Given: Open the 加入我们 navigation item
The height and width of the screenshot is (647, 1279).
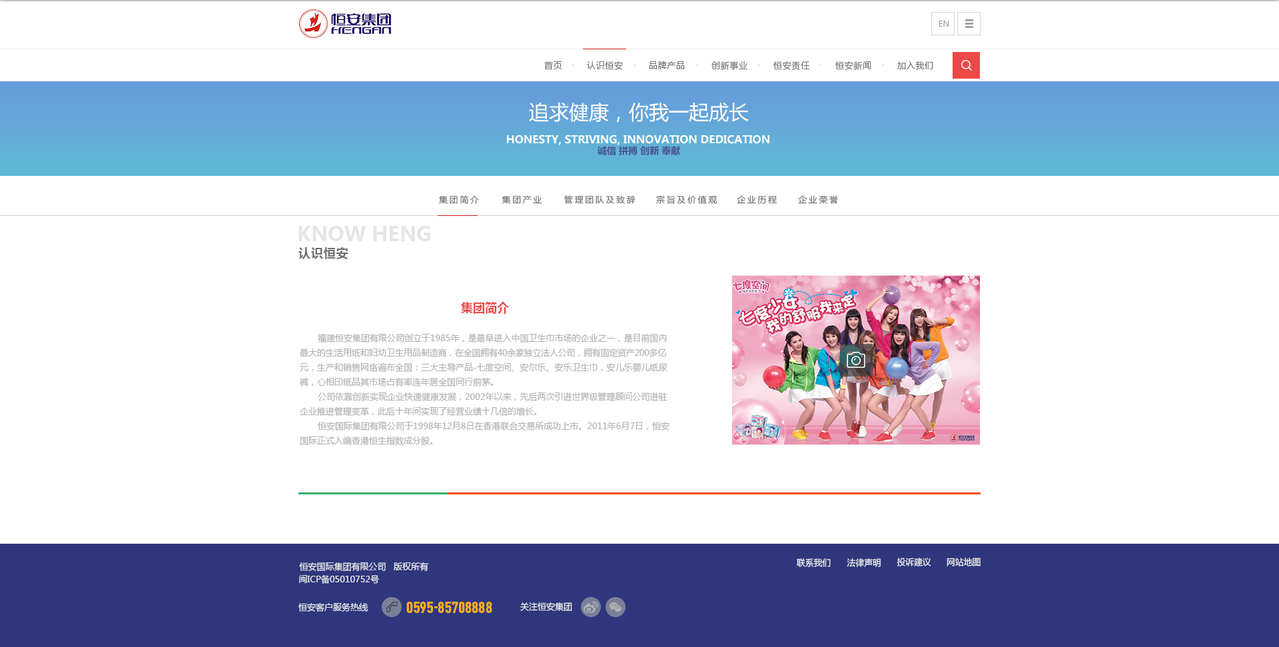Looking at the screenshot, I should coord(915,65).
